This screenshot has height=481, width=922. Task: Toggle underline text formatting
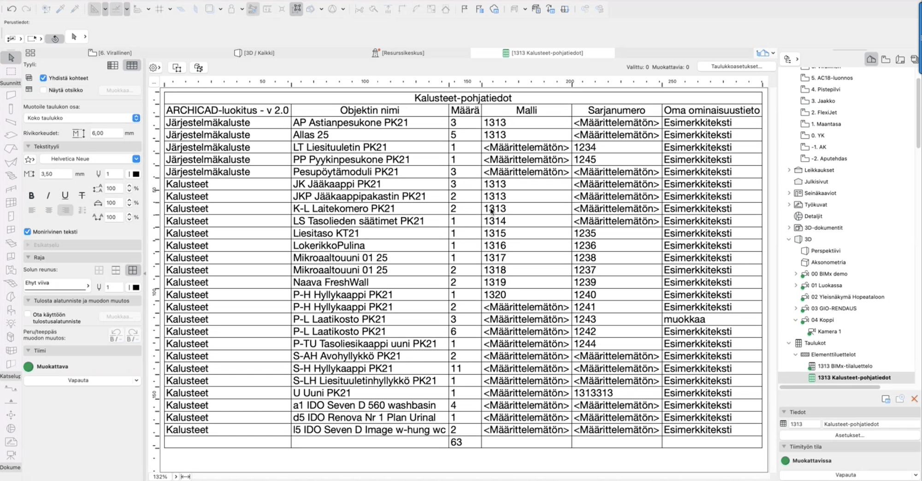tap(65, 196)
